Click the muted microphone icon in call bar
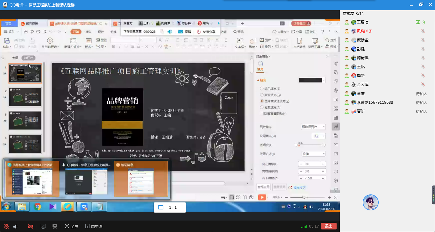This screenshot has width=435, height=232. [x=6, y=226]
